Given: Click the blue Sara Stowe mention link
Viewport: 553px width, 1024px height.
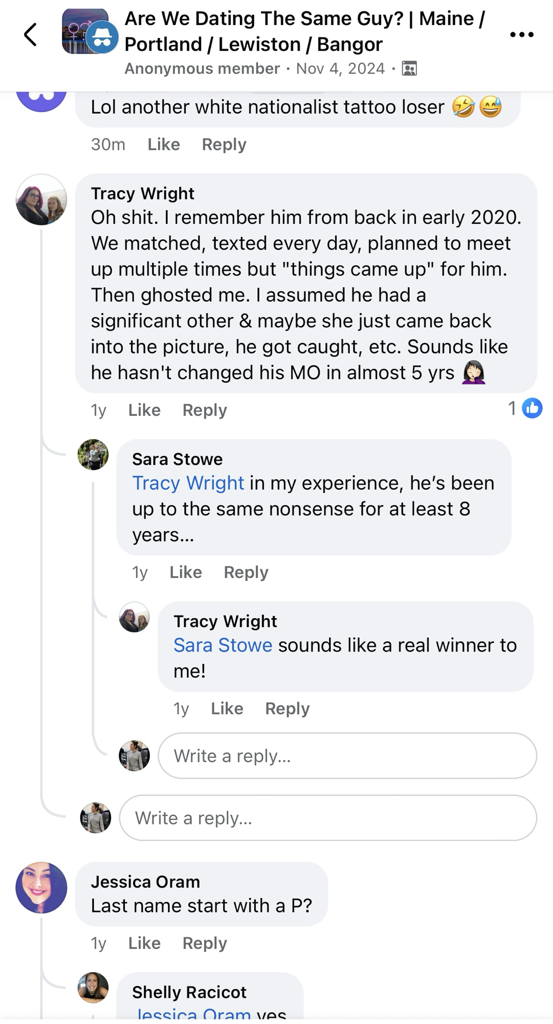Looking at the screenshot, I should pyautogui.click(x=223, y=645).
